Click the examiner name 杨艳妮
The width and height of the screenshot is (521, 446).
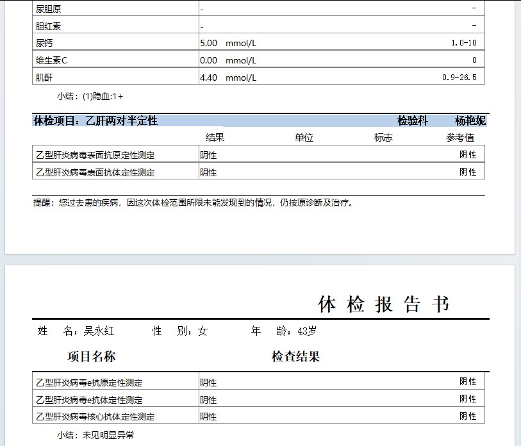coord(470,120)
